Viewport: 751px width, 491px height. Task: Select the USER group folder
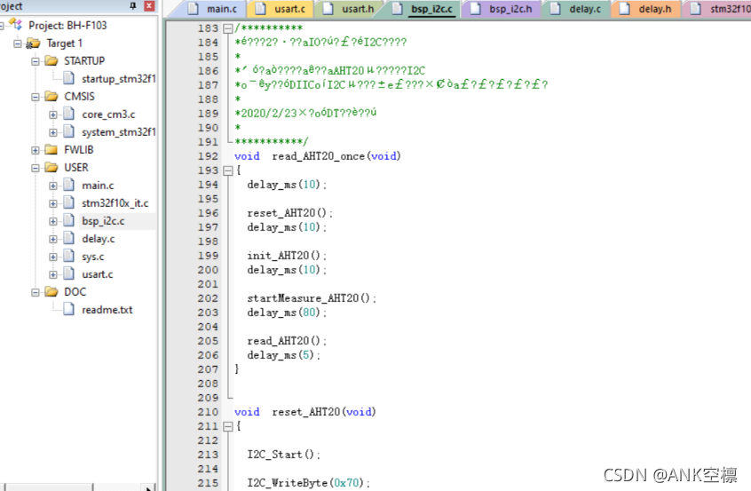coord(76,168)
